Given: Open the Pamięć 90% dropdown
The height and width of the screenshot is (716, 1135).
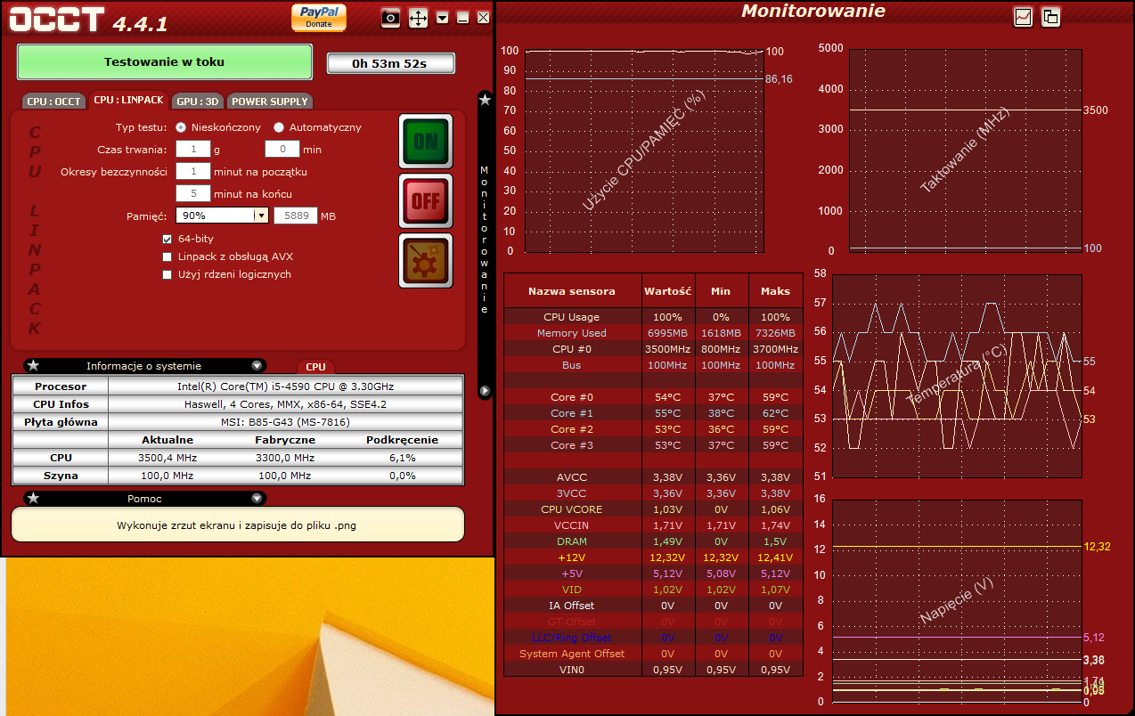Looking at the screenshot, I should click(x=222, y=216).
